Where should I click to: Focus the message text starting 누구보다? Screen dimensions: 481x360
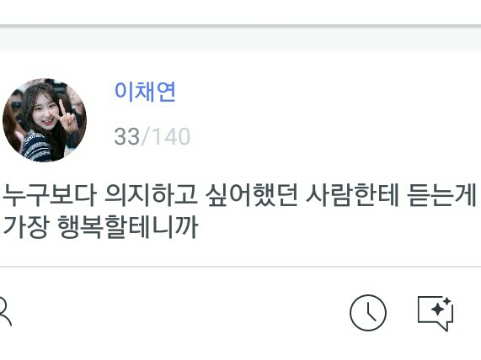239,211
